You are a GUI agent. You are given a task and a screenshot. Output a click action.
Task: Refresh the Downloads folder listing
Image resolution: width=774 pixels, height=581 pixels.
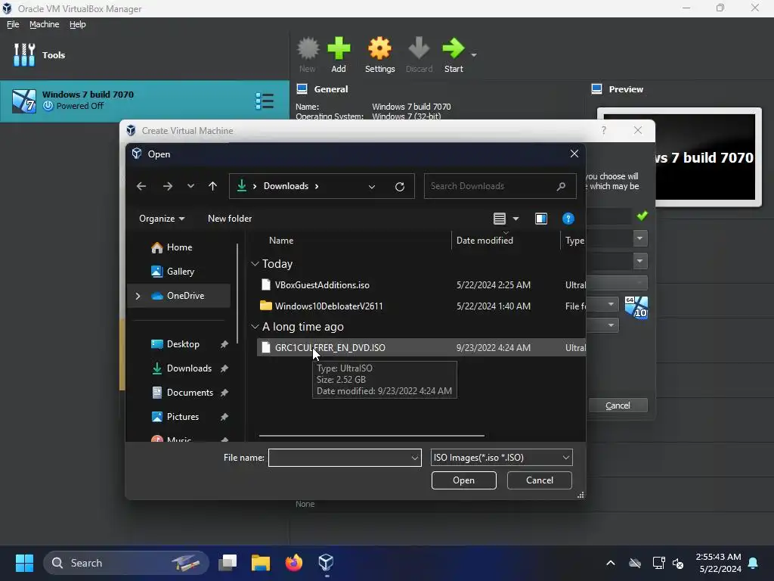[x=400, y=186]
